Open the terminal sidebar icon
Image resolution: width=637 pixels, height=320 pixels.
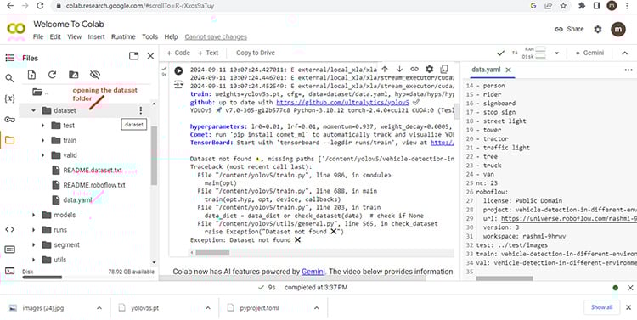pos(9,271)
